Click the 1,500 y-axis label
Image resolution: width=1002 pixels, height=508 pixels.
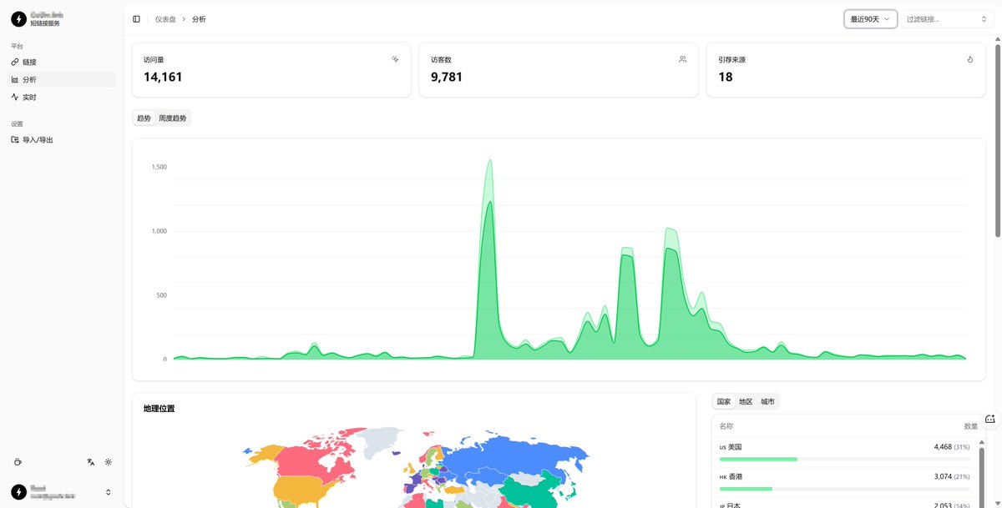click(159, 167)
